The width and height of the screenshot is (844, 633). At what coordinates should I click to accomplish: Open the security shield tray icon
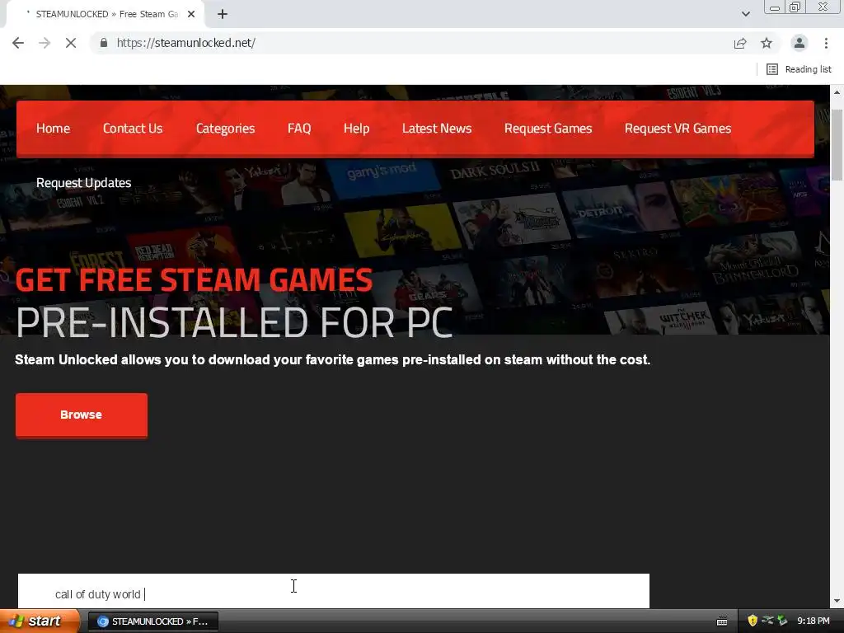(x=753, y=621)
